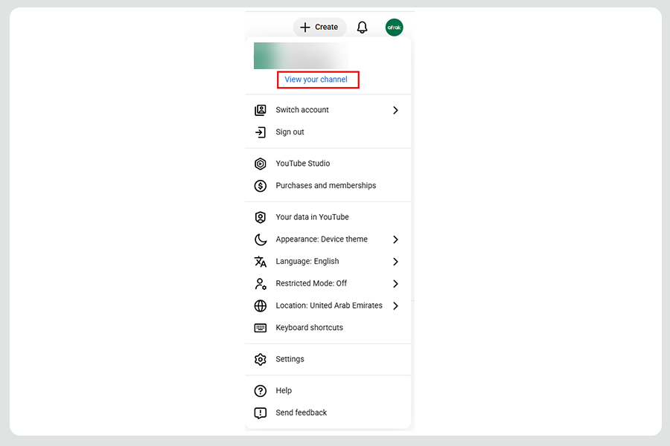Click the Sign out arrow icon
The height and width of the screenshot is (446, 670).
260,132
